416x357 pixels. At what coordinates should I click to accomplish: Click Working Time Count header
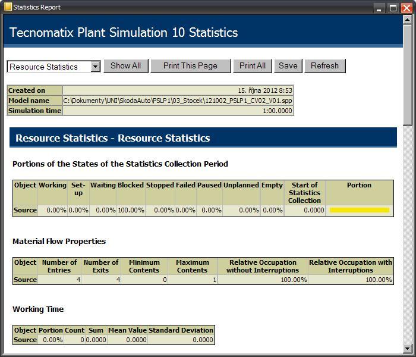pos(74,330)
